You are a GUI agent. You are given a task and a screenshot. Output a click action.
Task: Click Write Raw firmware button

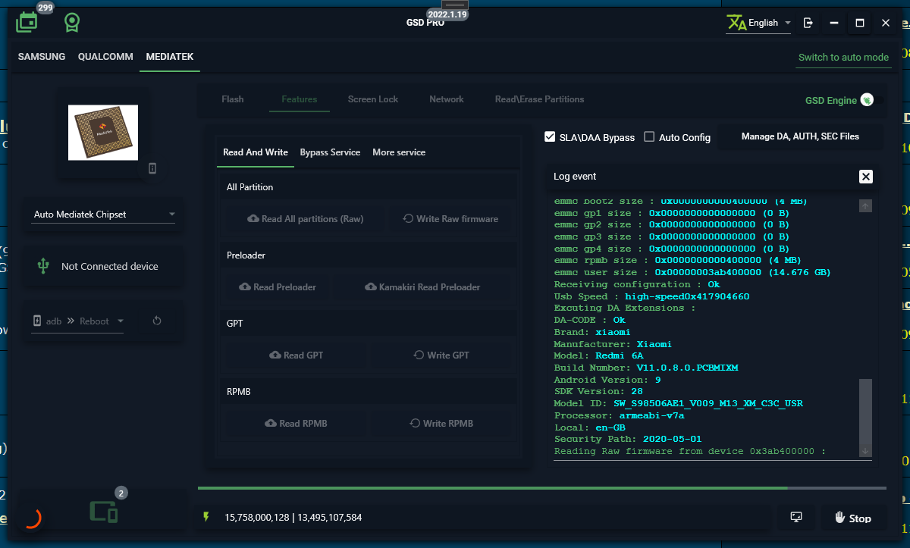[x=450, y=219]
